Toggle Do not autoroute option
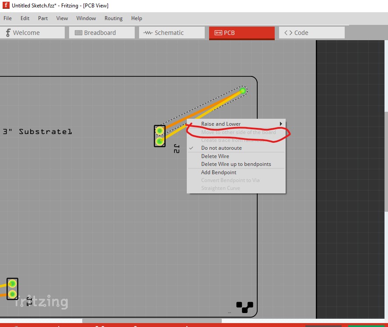 point(236,148)
